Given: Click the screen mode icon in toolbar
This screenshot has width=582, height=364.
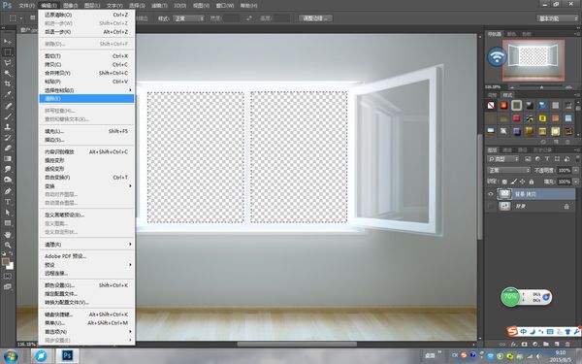Looking at the screenshot, I should 8,286.
